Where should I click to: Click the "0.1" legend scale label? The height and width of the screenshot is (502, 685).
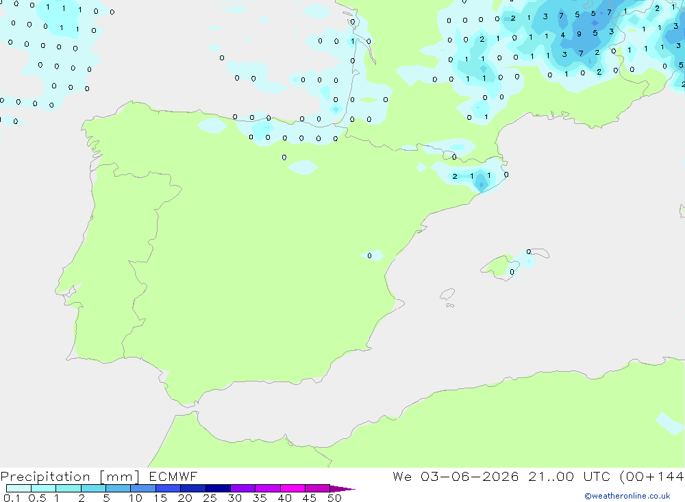click(12, 498)
